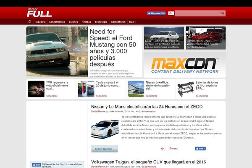Click author Daniel Ramírez on ZEOD article
Image resolution: width=252 pixels, height=168 pixels.
point(99,111)
